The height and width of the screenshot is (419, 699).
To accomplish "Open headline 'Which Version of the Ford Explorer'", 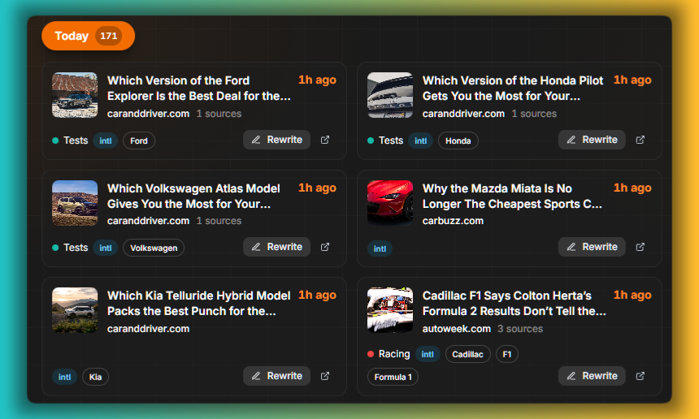I will click(199, 89).
